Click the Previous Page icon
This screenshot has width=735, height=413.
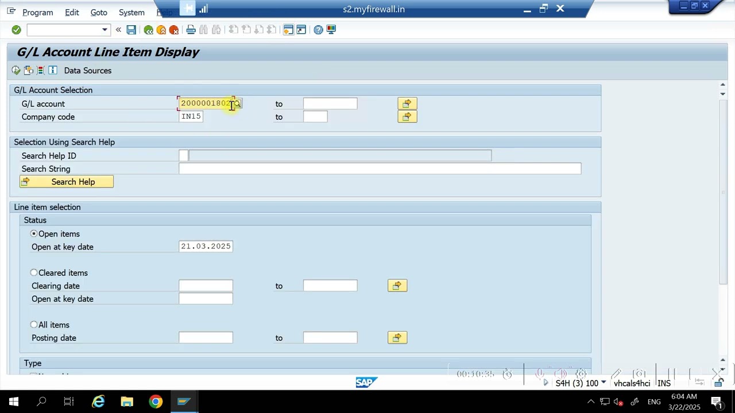pos(246,30)
